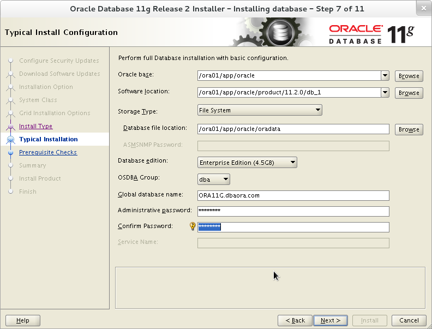
Task: Focus the Administrative password field
Action: 293,211
